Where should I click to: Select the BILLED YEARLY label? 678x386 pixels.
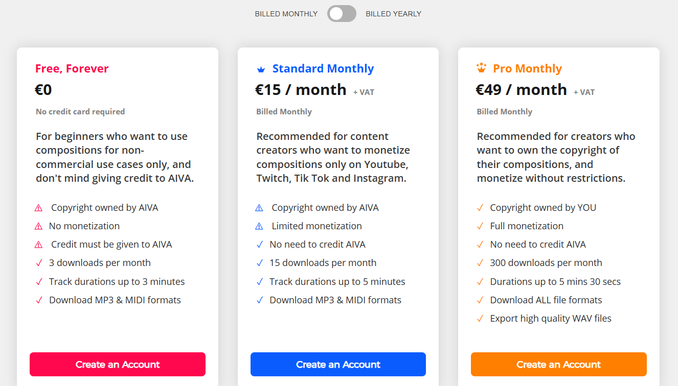coord(393,14)
